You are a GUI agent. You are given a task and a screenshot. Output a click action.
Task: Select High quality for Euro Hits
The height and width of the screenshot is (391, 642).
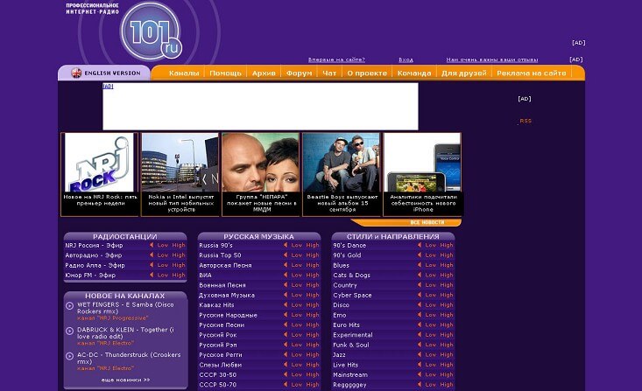pyautogui.click(x=447, y=325)
